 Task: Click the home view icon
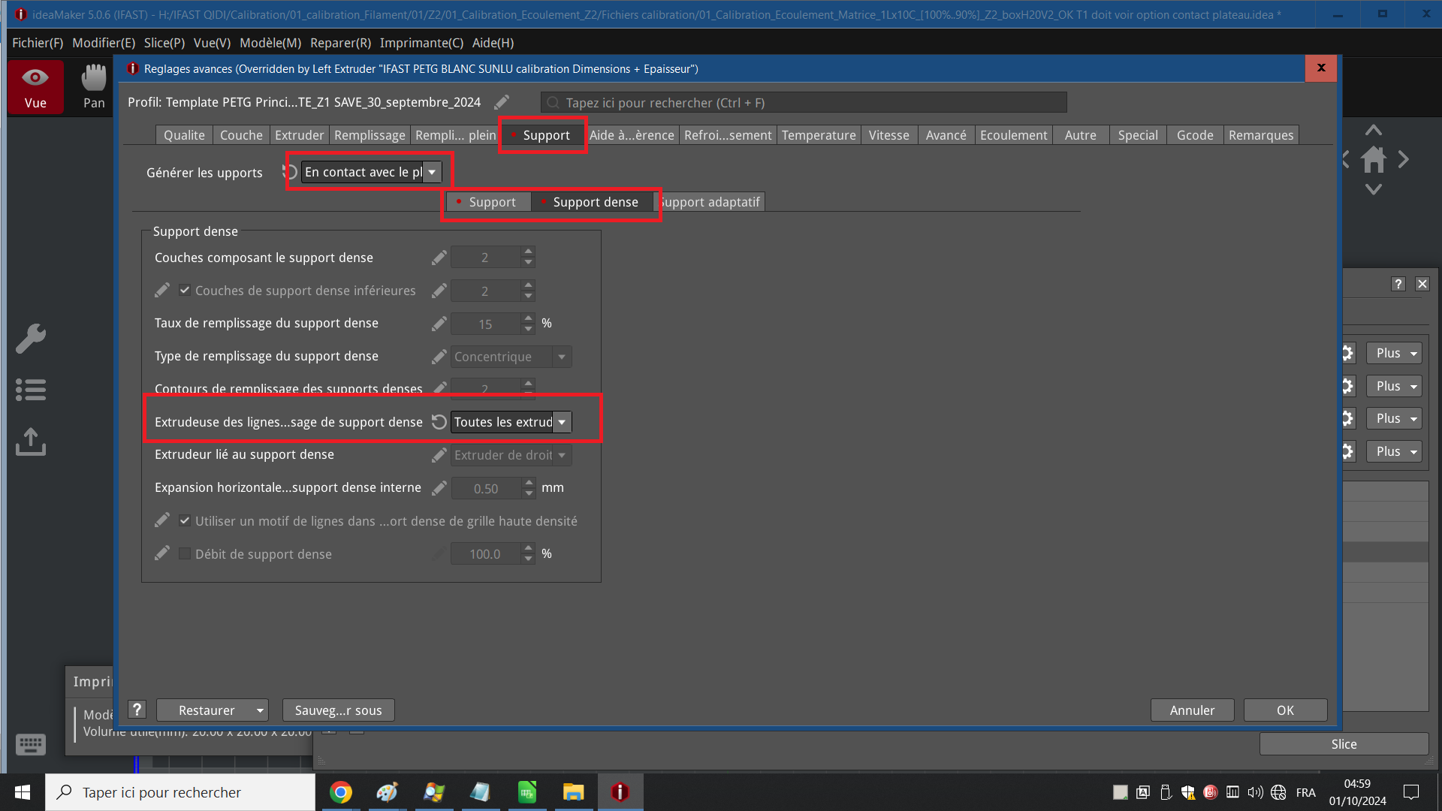click(x=1374, y=159)
